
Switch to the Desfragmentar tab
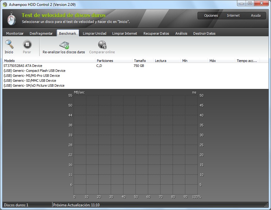tap(41, 33)
